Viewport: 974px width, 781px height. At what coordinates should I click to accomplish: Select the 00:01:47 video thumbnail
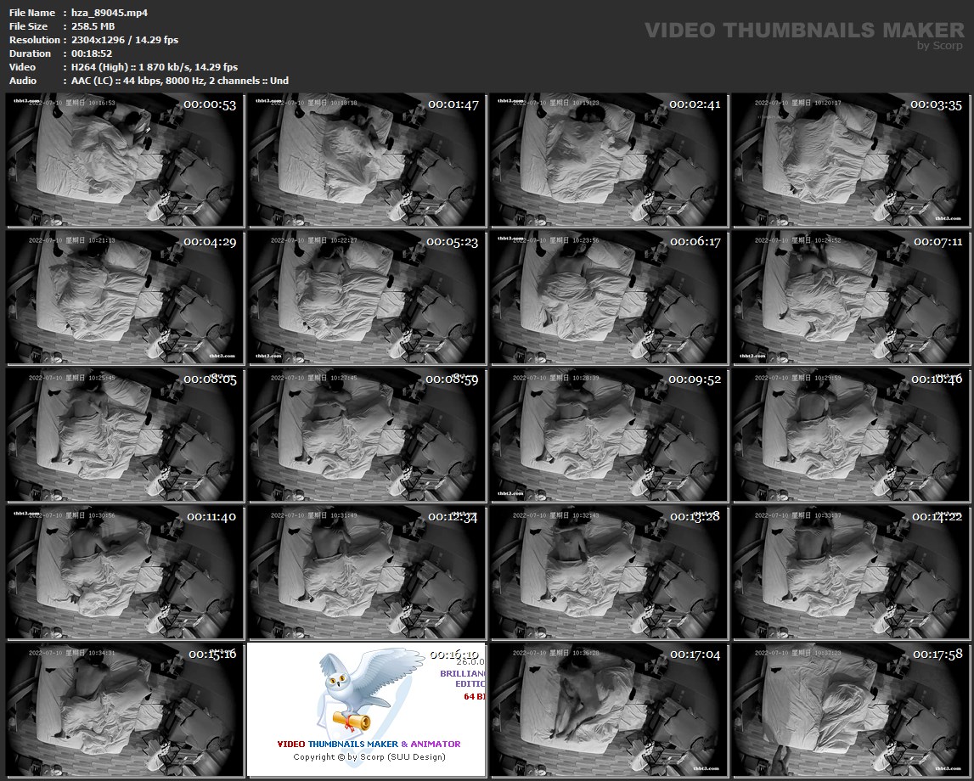(367, 160)
